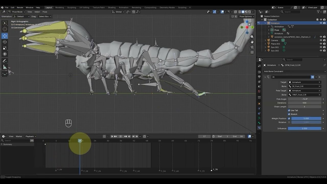Jump to the timeline end frame
The width and height of the screenshot is (327, 184).
(x=129, y=136)
